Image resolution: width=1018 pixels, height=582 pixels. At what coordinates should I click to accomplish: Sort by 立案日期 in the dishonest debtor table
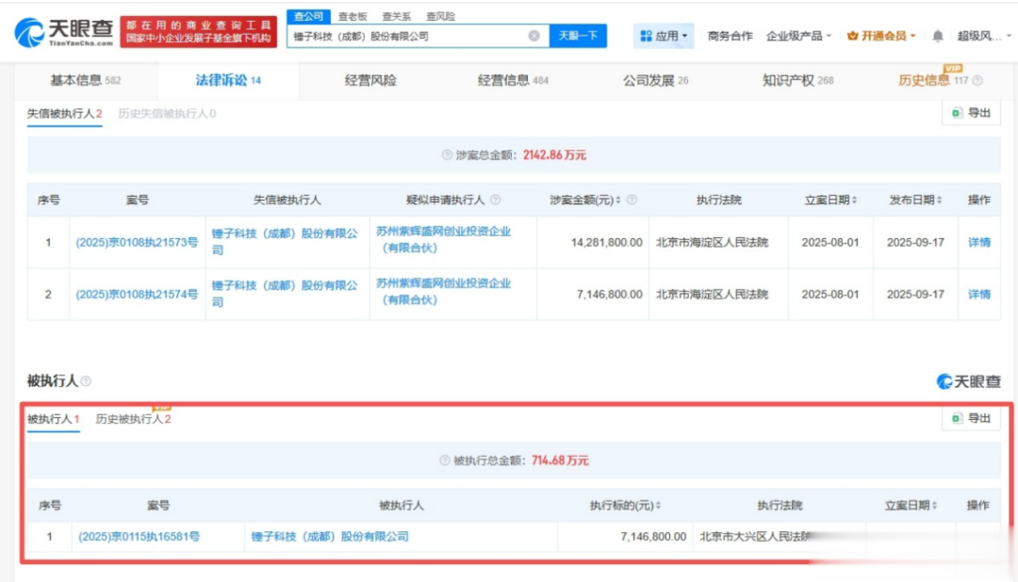point(854,200)
